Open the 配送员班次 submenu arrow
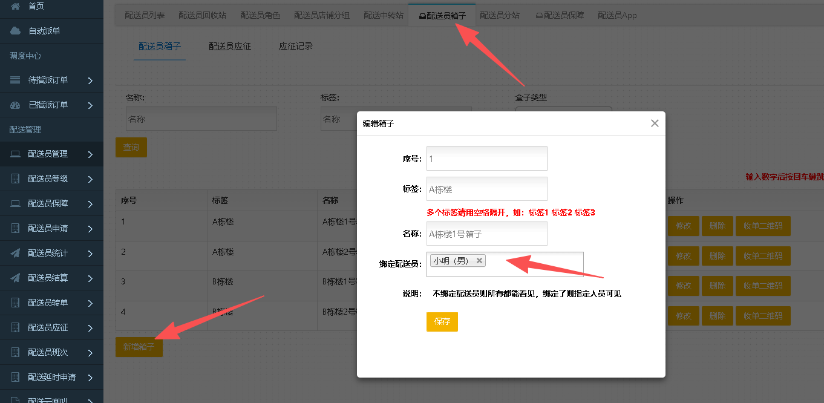The width and height of the screenshot is (824, 403). [90, 353]
